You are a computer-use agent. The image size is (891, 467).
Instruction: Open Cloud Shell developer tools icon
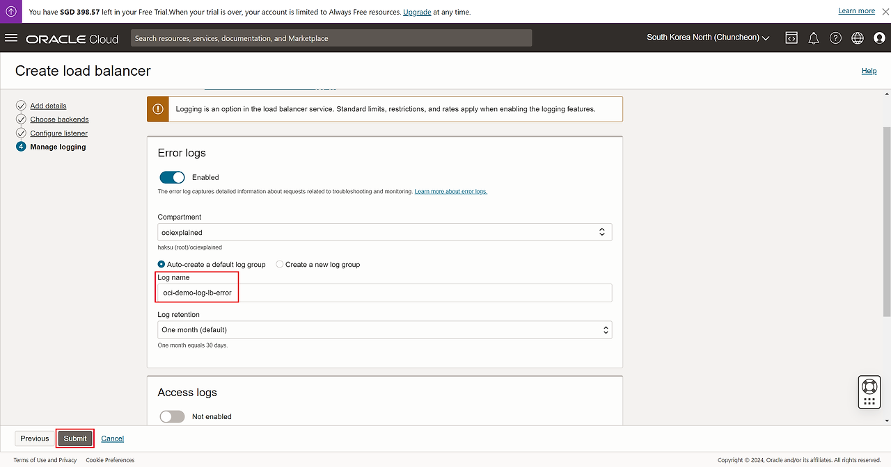pyautogui.click(x=791, y=38)
